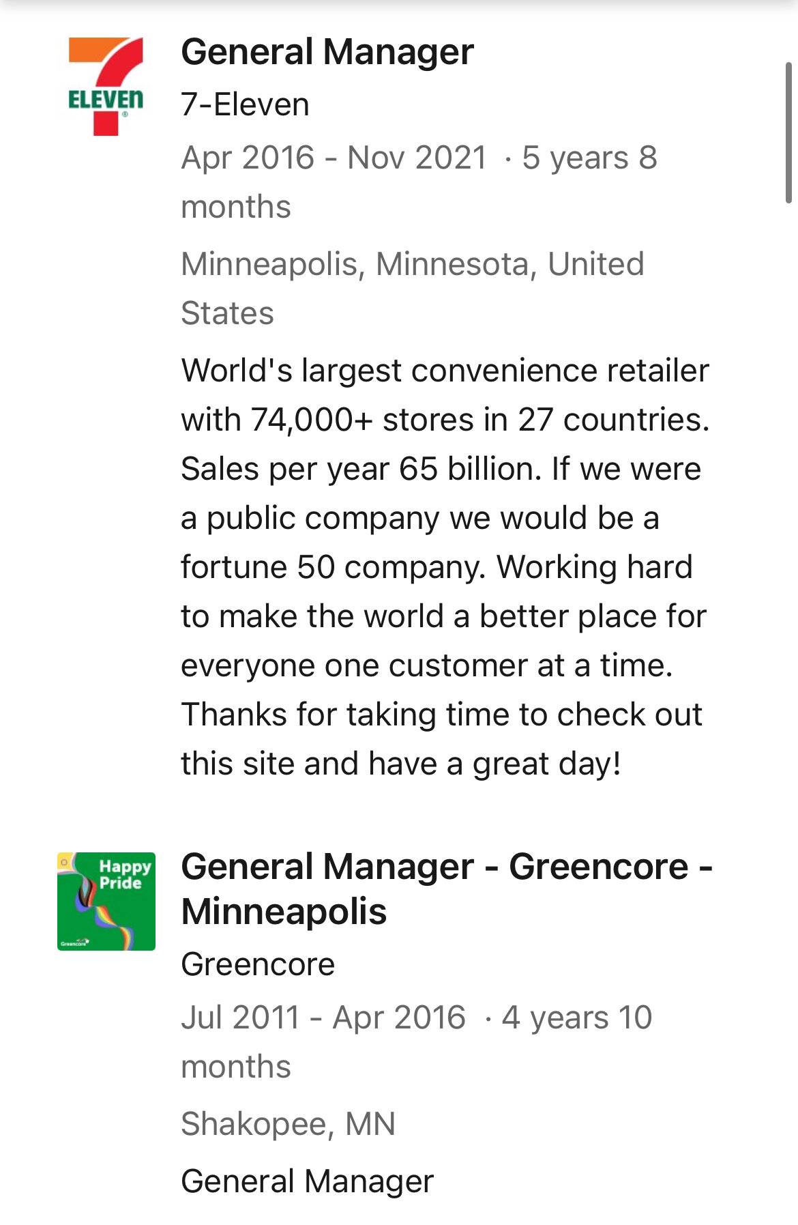This screenshot has height=1225, width=798.
Task: Open the Greencore Happy Pride logo
Action: (106, 901)
